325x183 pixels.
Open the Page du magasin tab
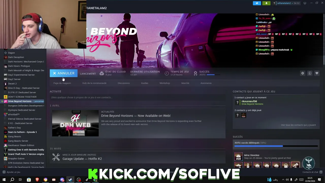[62, 83]
